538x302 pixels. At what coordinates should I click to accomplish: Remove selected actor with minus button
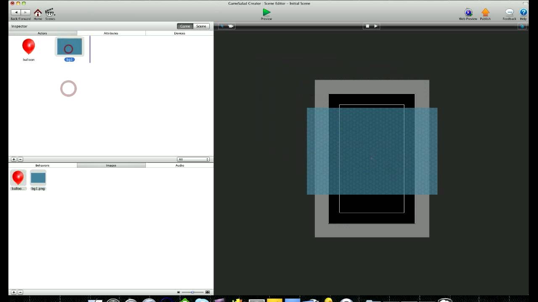click(20, 159)
